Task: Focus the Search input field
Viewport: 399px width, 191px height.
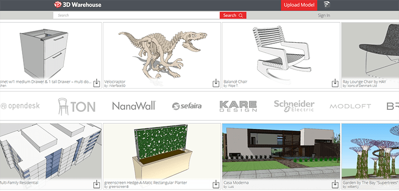Action: tap(136, 15)
